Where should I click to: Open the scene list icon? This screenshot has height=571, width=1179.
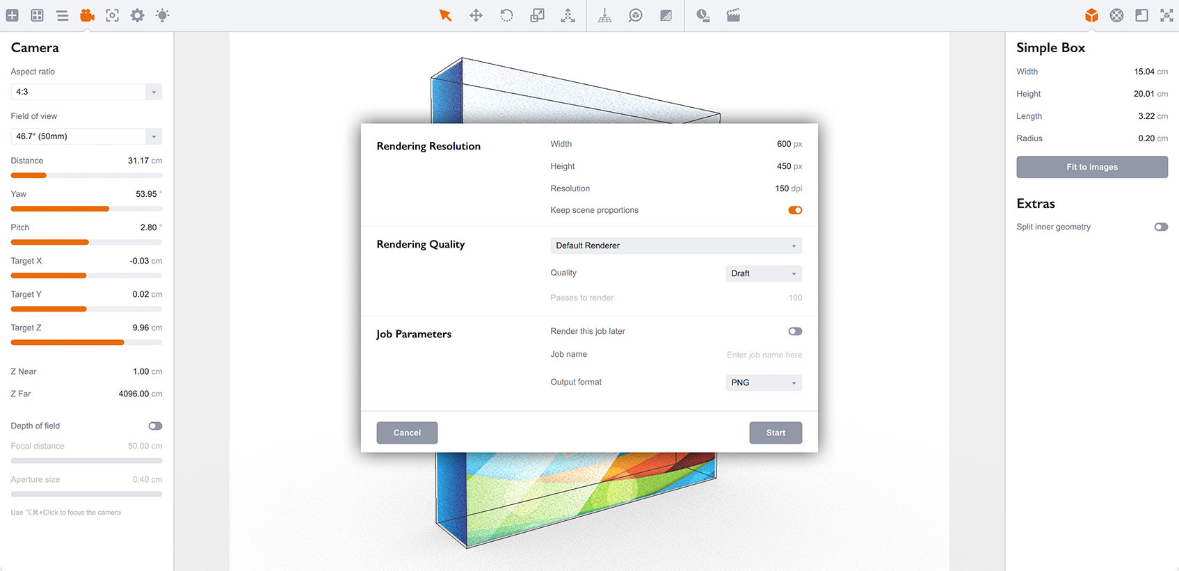63,15
